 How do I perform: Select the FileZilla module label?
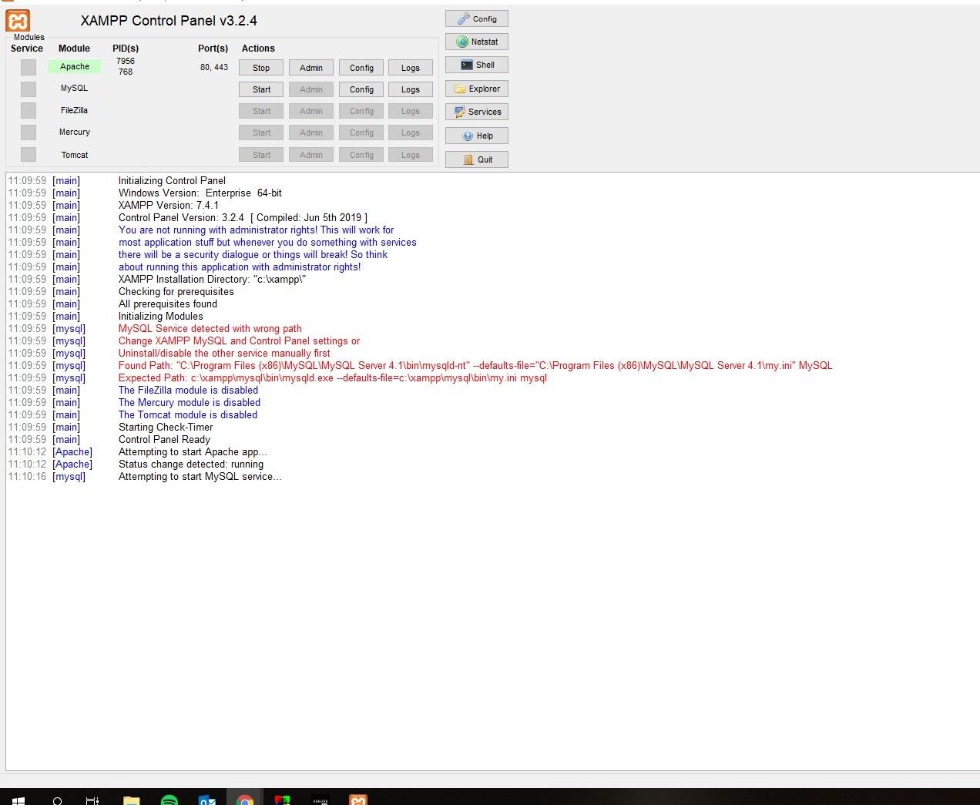tap(75, 110)
